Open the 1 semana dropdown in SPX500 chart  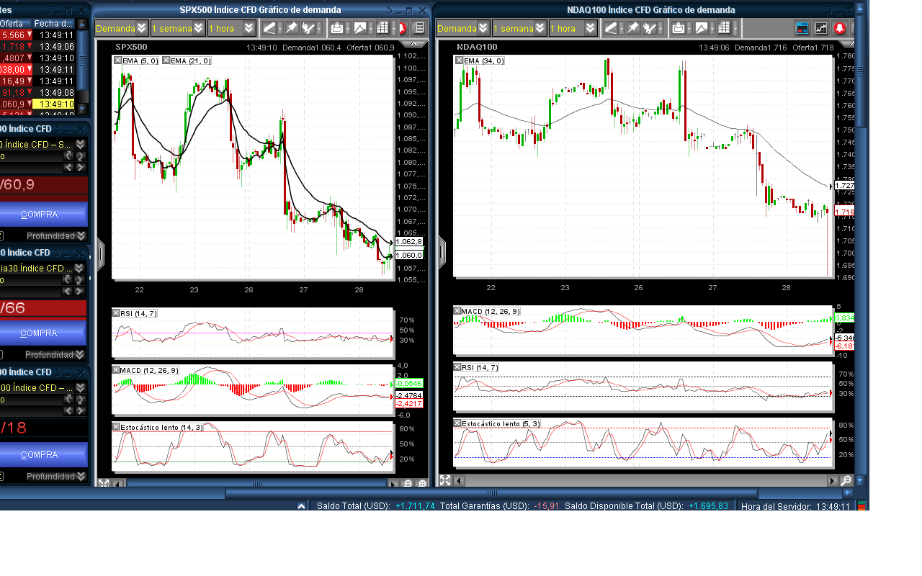pos(178,28)
